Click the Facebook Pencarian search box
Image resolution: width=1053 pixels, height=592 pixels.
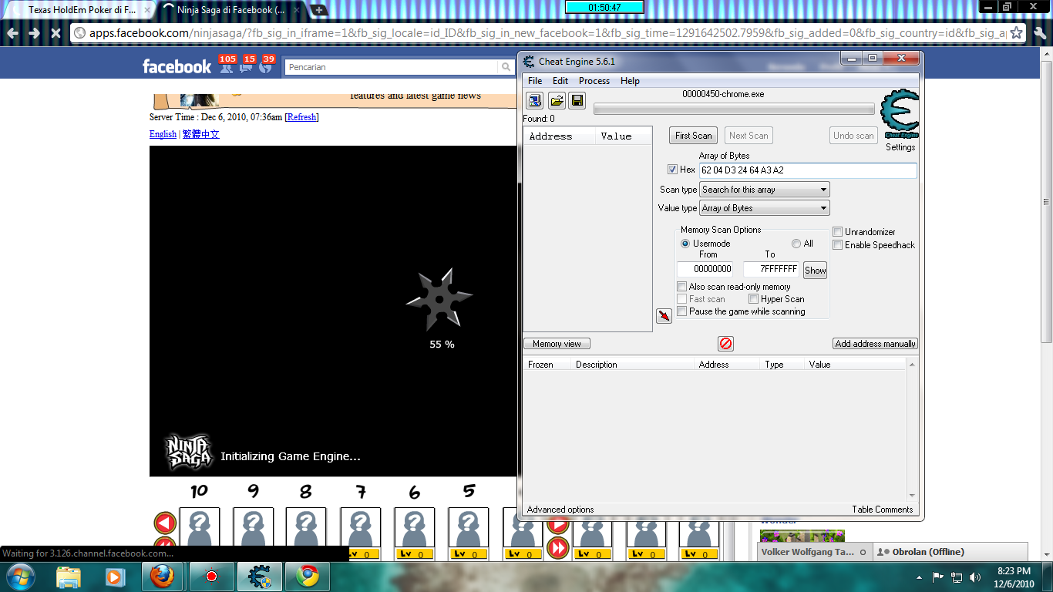click(x=392, y=67)
